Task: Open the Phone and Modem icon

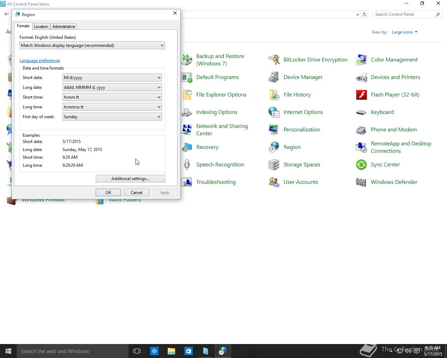Action: tap(361, 130)
